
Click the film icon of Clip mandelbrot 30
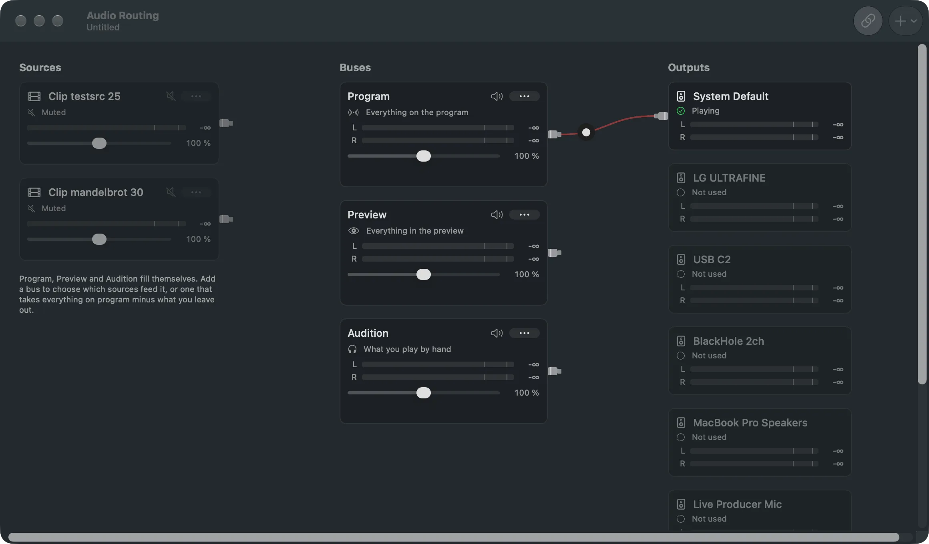pyautogui.click(x=34, y=192)
